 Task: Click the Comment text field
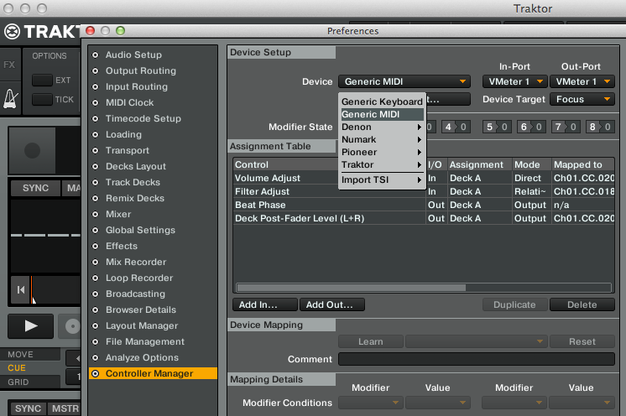click(x=477, y=359)
